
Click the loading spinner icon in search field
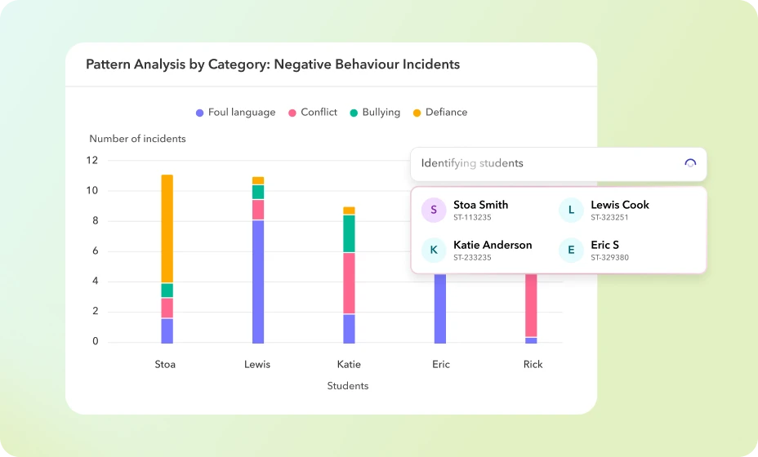690,163
